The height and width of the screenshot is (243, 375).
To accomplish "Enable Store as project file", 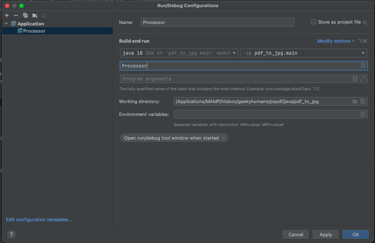I will [x=313, y=21].
